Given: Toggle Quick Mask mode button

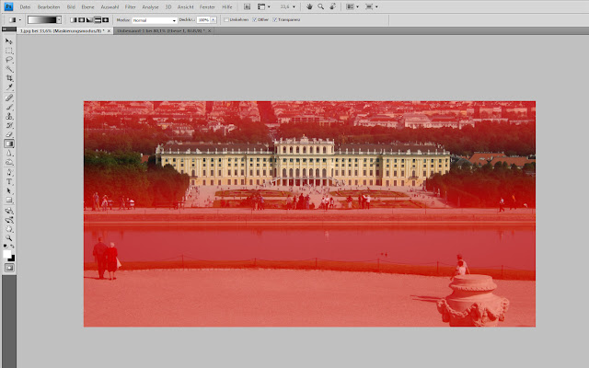Looking at the screenshot, I should (x=9, y=268).
